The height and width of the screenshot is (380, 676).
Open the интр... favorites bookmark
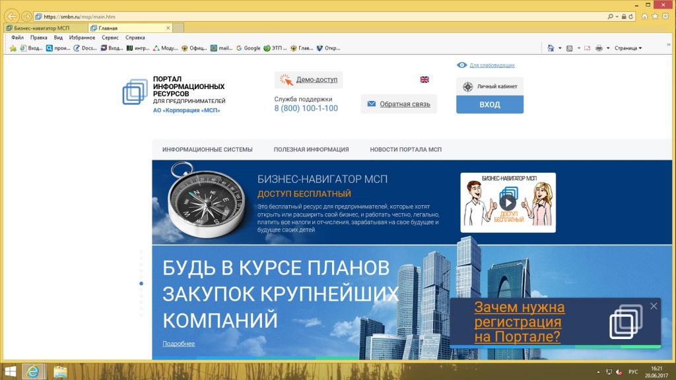point(138,48)
